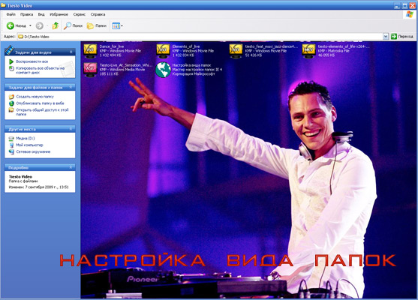Click Создать новую папку link

35,97
